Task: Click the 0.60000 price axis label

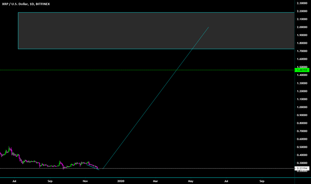Action: [302, 139]
